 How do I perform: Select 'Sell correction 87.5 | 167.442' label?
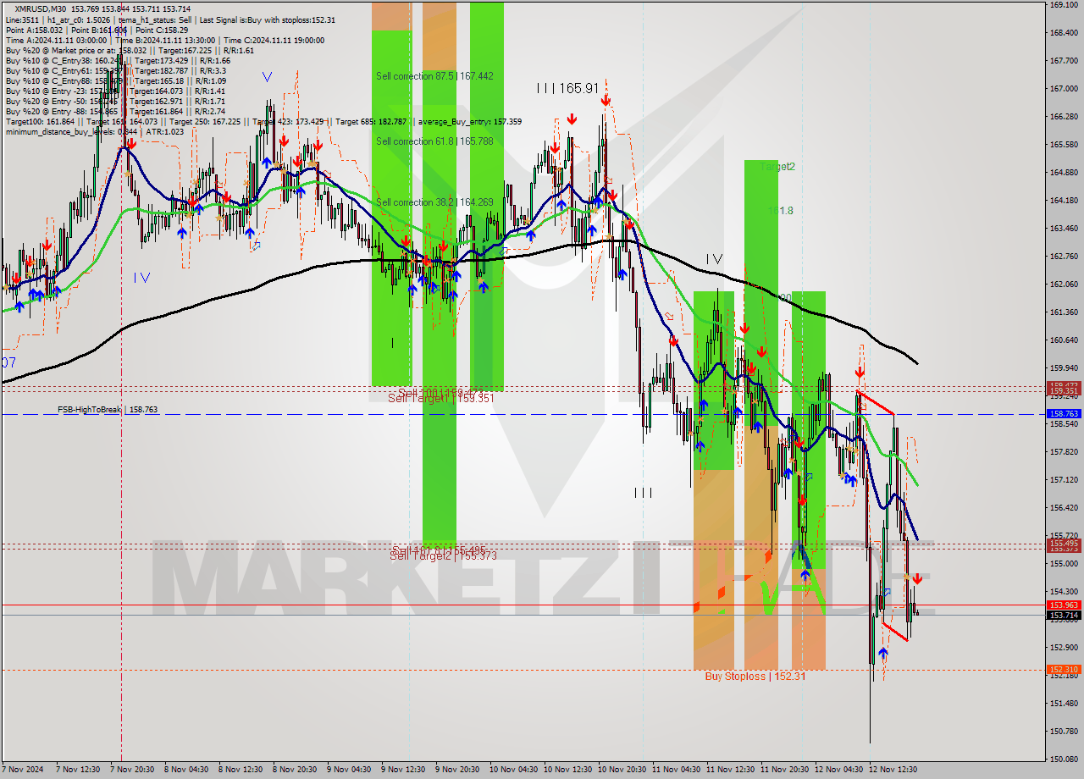pos(434,76)
